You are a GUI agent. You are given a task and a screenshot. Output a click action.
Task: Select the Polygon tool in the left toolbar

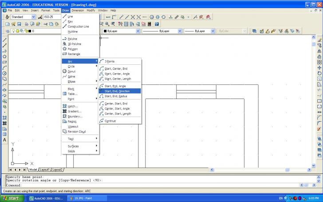[4, 56]
